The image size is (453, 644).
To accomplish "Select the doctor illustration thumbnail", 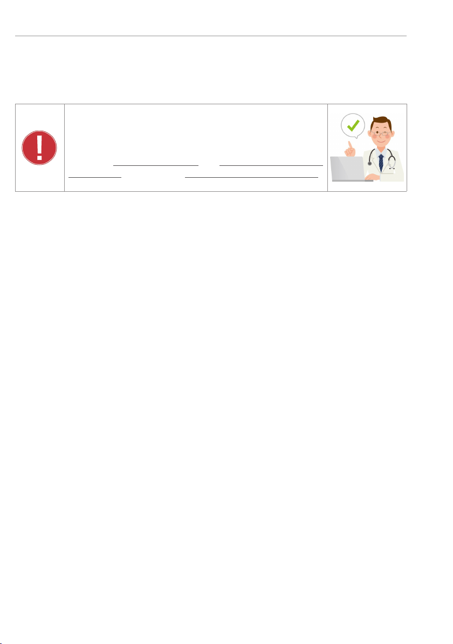I will pyautogui.click(x=367, y=147).
